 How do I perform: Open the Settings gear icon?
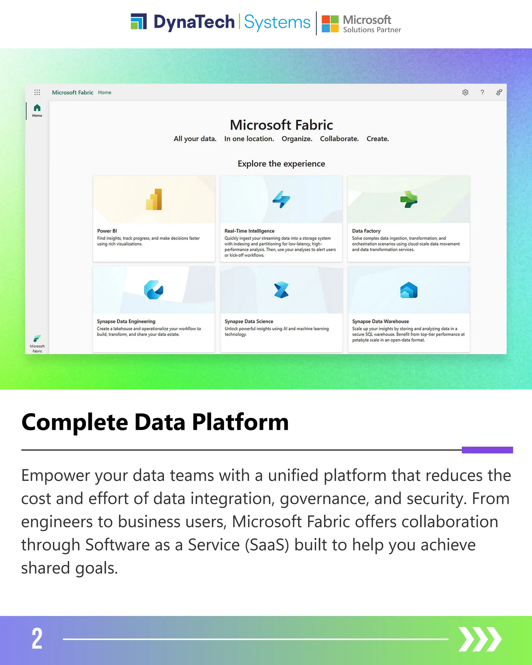[465, 92]
